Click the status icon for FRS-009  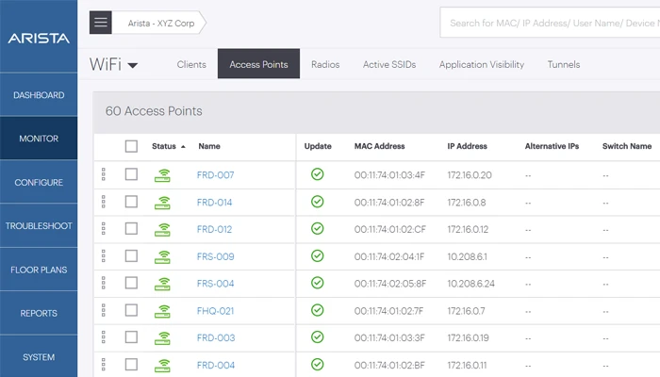tap(164, 256)
